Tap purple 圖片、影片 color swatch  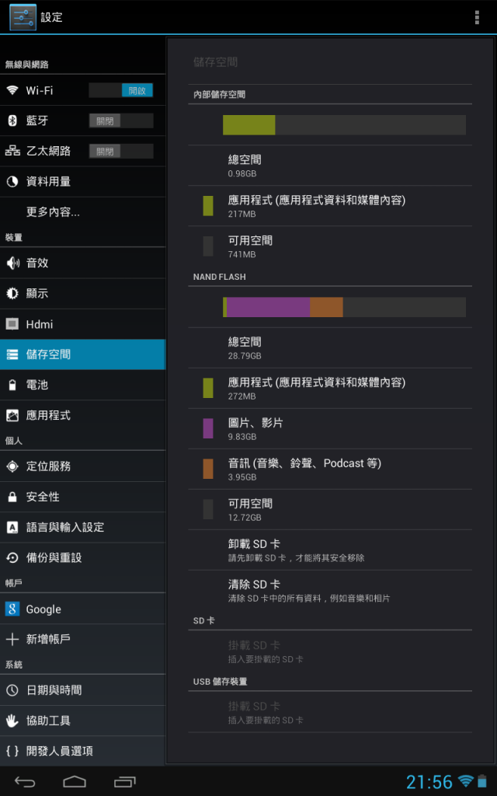click(208, 428)
